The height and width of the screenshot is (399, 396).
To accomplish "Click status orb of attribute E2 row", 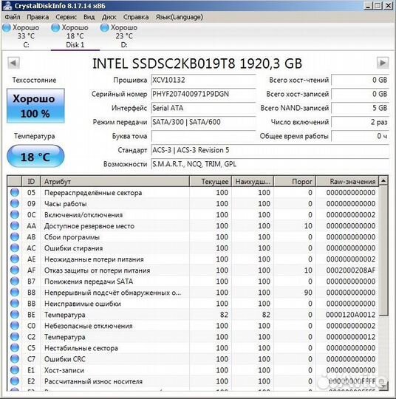I will click(x=15, y=381).
